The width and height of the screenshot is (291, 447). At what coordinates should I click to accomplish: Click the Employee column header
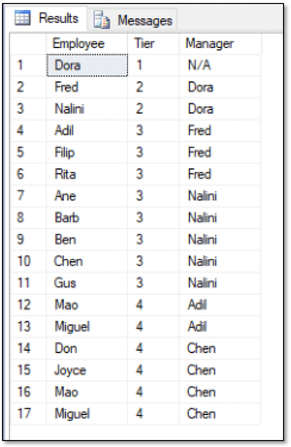tap(87, 43)
